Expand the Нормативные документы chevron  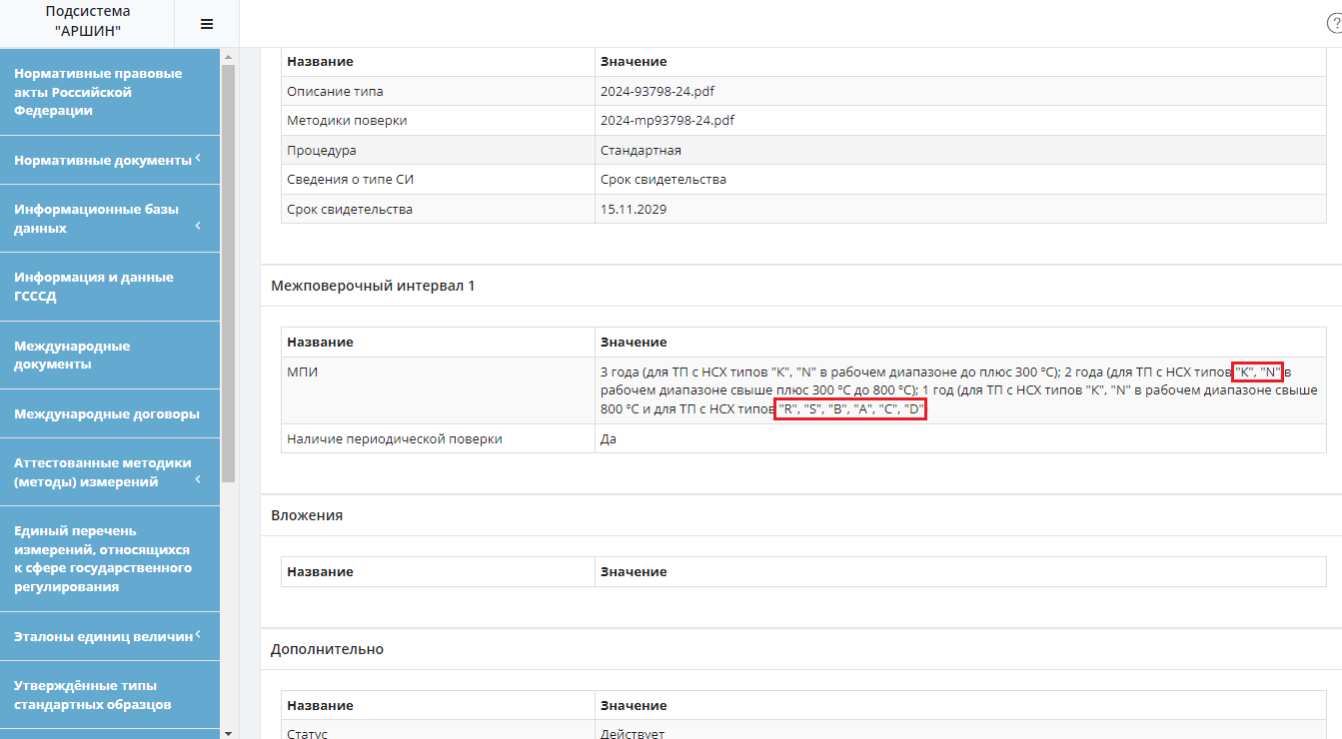point(198,159)
